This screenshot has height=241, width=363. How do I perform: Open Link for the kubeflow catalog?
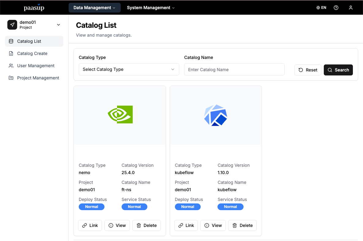[186, 225]
